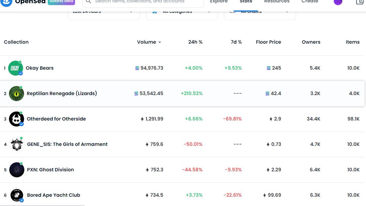The image size is (366, 206).
Task: Focus the search items and collections field
Action: [x=143, y=2]
